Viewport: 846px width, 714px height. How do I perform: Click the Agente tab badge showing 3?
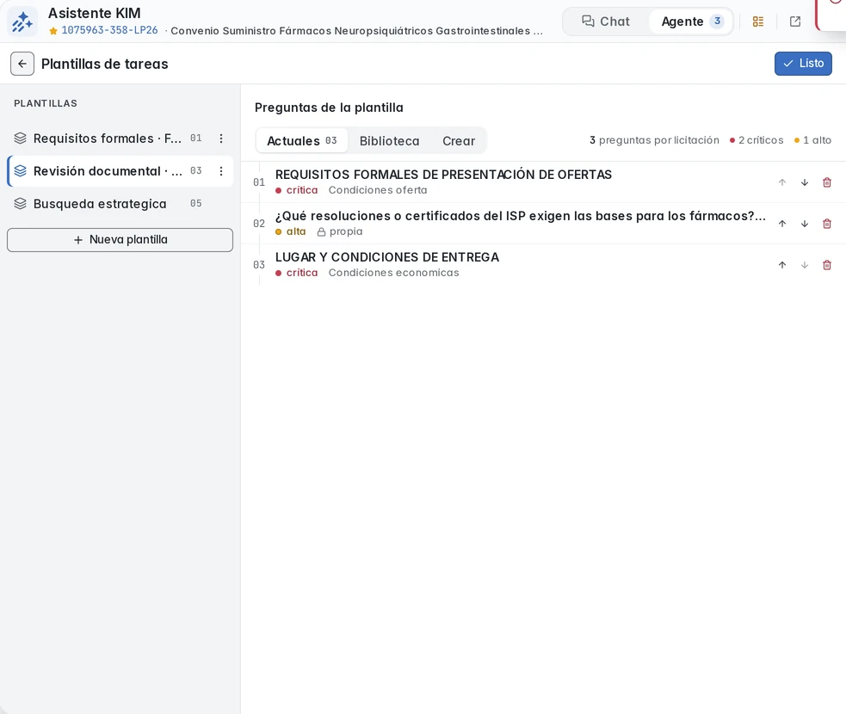pyautogui.click(x=717, y=21)
